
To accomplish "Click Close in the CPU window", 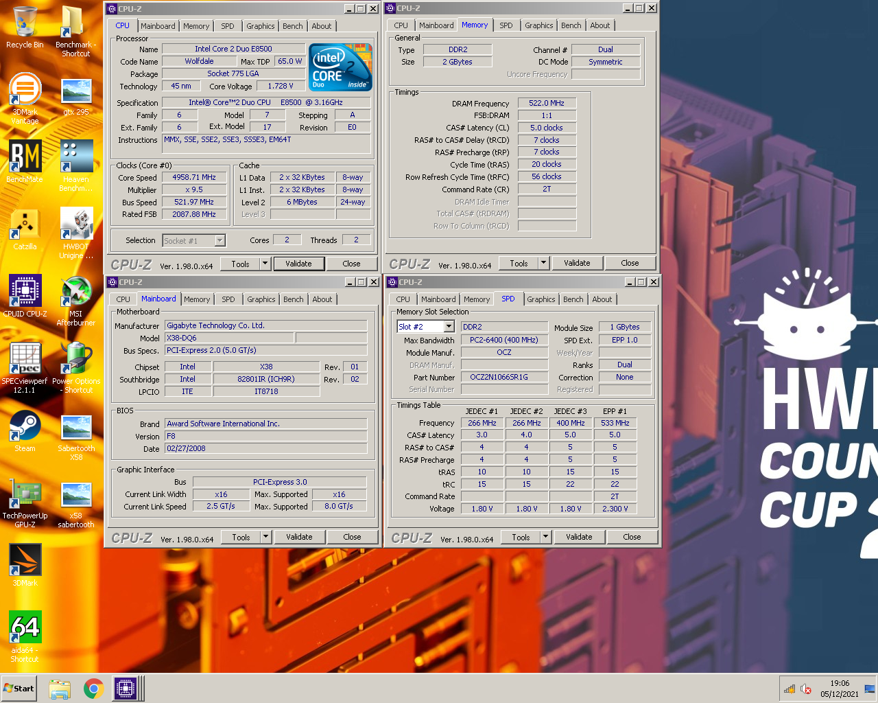I will click(x=352, y=264).
